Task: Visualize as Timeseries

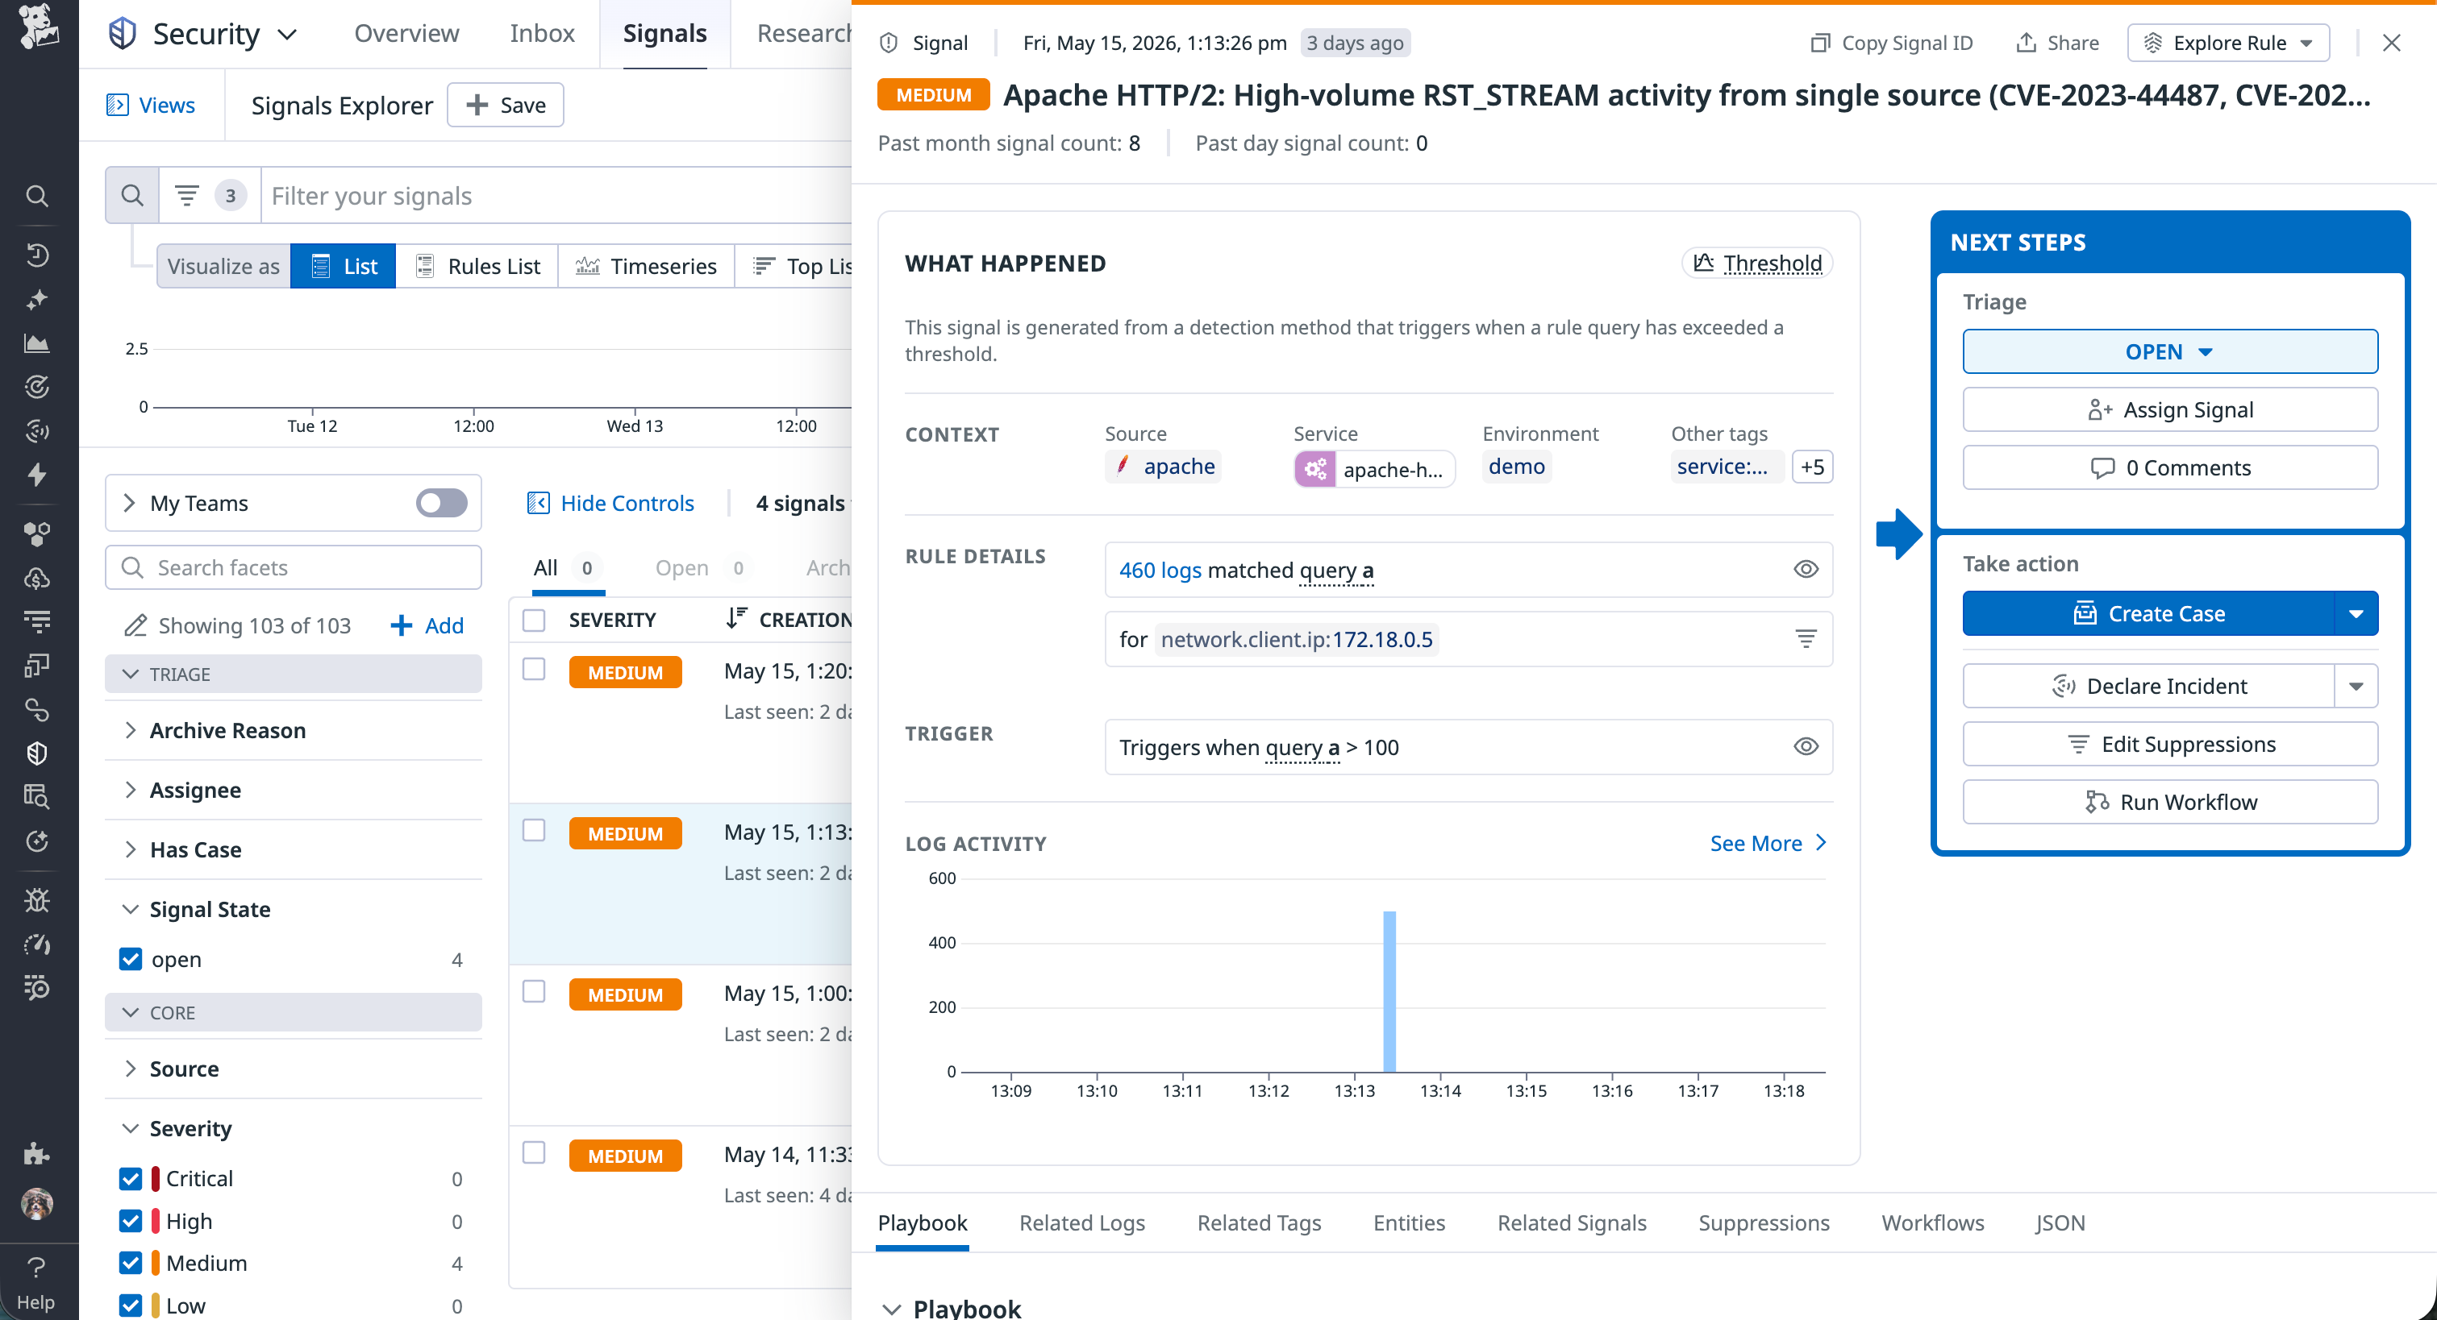Action: [646, 267]
